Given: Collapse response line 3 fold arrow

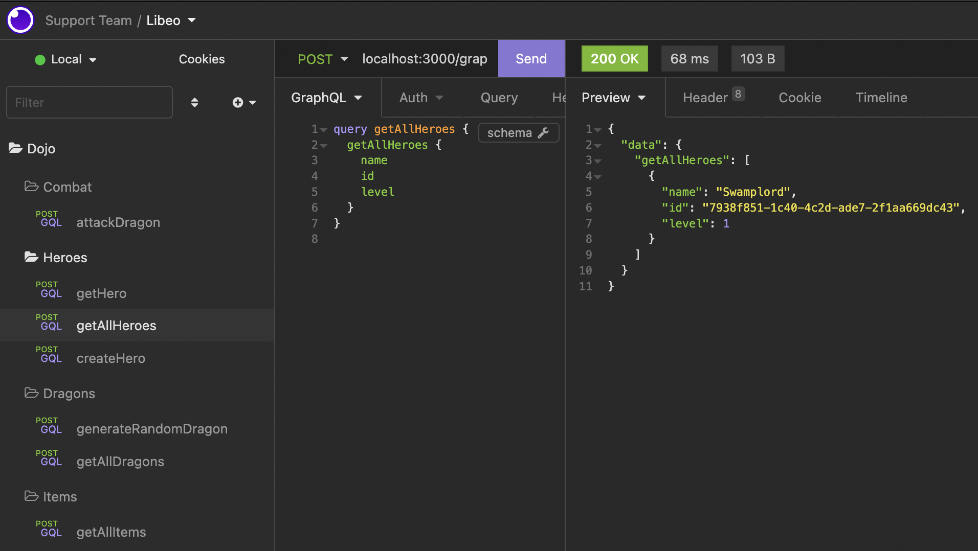Looking at the screenshot, I should (x=597, y=161).
